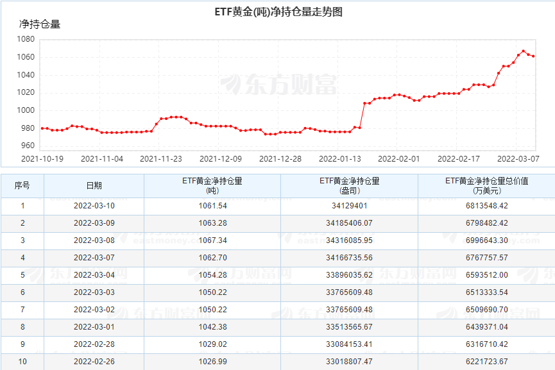Click the 2021-10-19 x-axis date label
555x370 pixels.
[42, 158]
